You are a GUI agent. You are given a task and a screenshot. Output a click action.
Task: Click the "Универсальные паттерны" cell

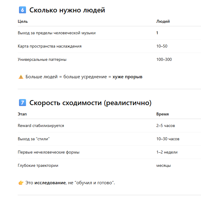pyautogui.click(x=42, y=59)
